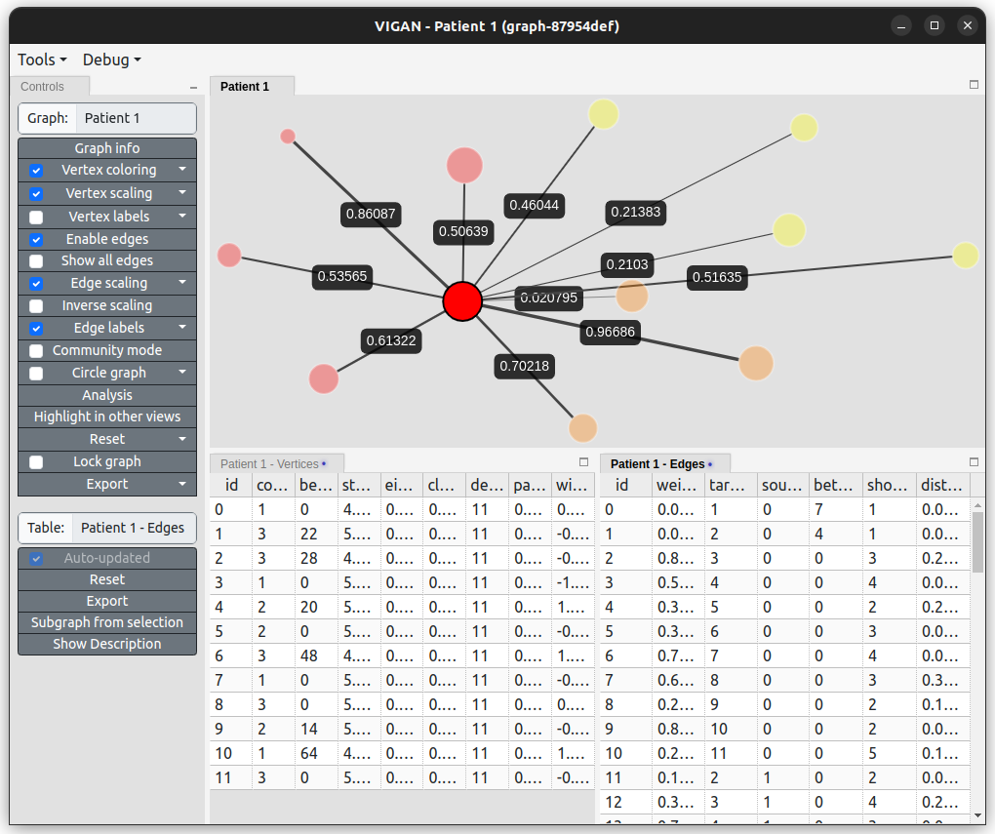
Task: Open the Export dropdown arrow in graph controls
Action: coord(182,484)
